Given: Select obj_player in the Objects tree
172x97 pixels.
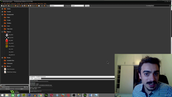Looking at the screenshot, I should [x=11, y=35].
